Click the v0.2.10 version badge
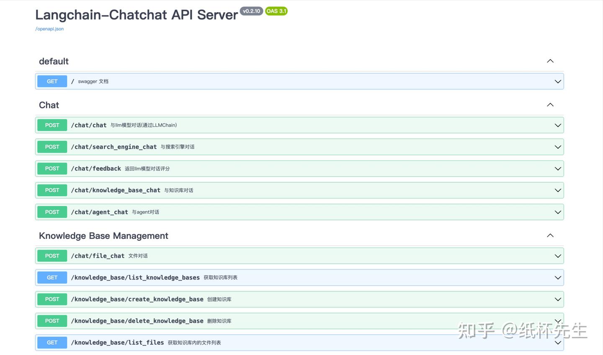Image resolution: width=603 pixels, height=355 pixels. click(251, 11)
